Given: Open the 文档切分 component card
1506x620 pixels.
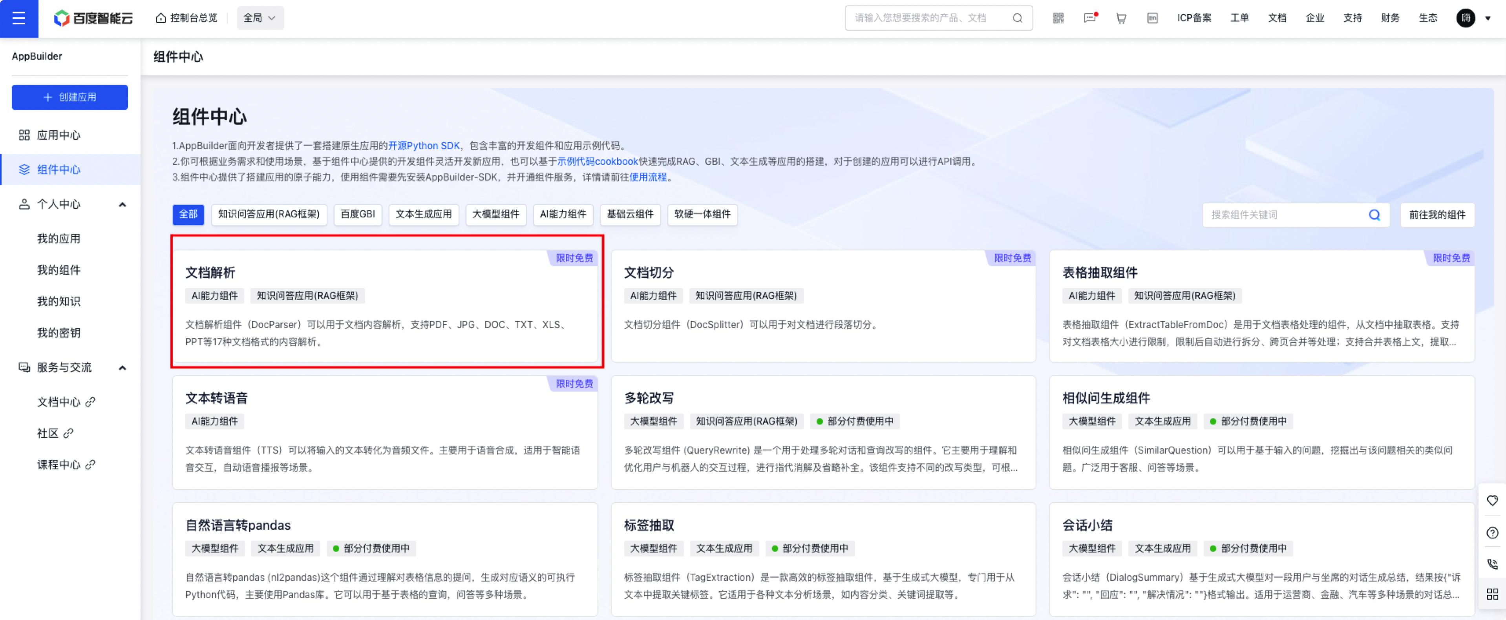Looking at the screenshot, I should (x=823, y=306).
